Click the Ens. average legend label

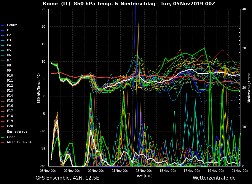pos(17,131)
